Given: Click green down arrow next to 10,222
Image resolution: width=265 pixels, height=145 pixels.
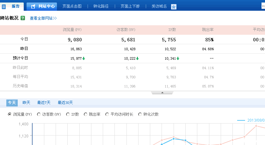Looking at the screenshot, I should pyautogui.click(x=138, y=58).
